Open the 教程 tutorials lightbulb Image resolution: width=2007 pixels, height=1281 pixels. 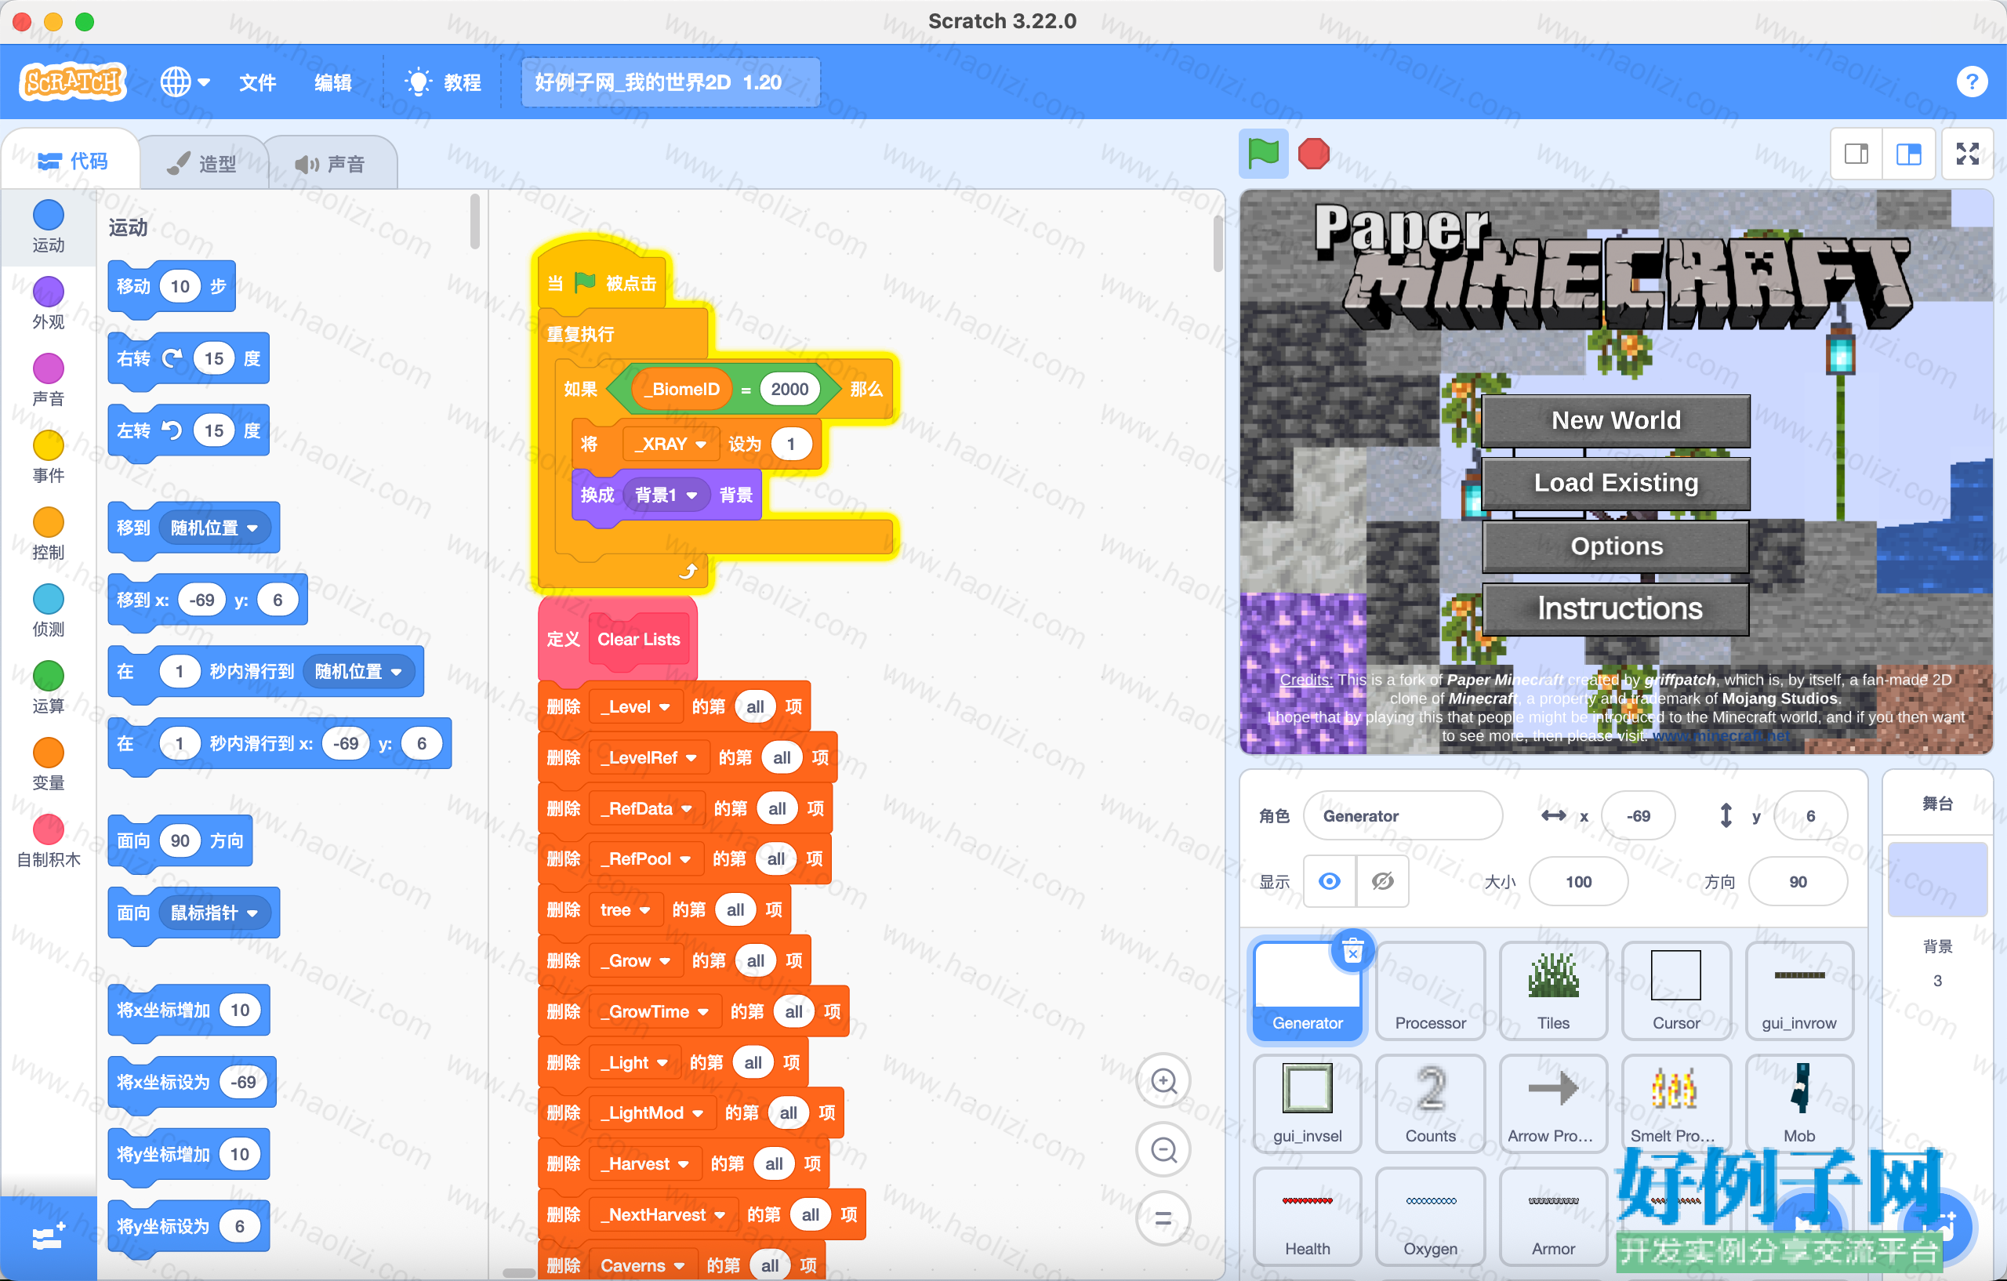tap(443, 82)
